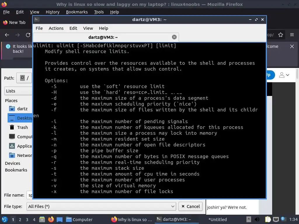Click the File name input field

(x=29, y=195)
